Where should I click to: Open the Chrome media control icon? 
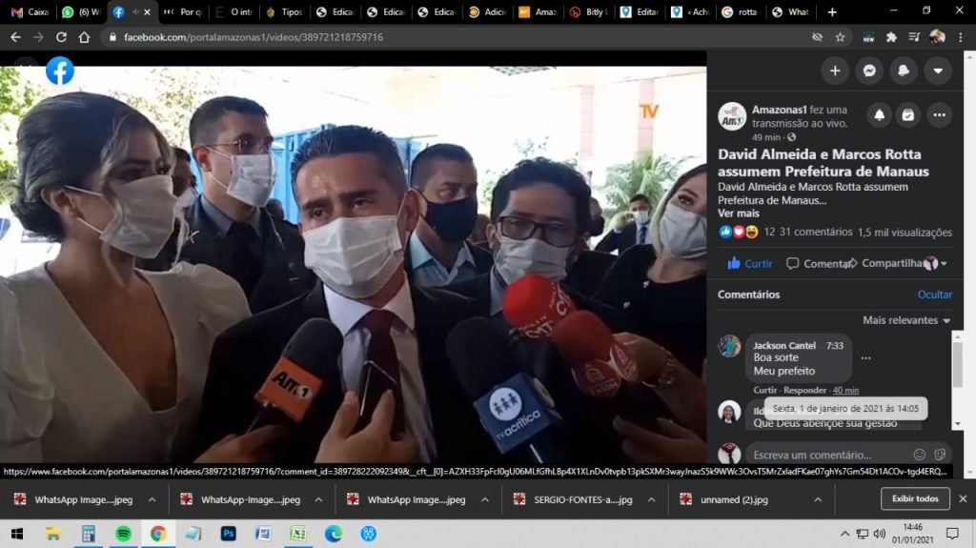pyautogui.click(x=914, y=37)
